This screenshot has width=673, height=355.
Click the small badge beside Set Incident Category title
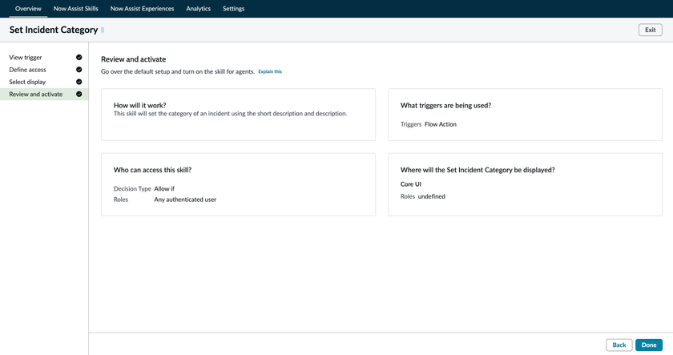(x=103, y=30)
